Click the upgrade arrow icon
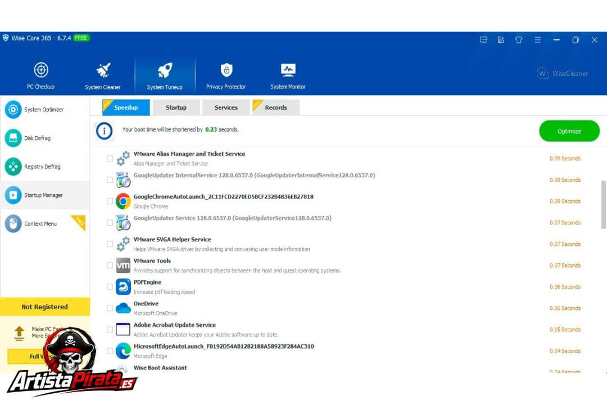The width and height of the screenshot is (607, 405). 19,333
